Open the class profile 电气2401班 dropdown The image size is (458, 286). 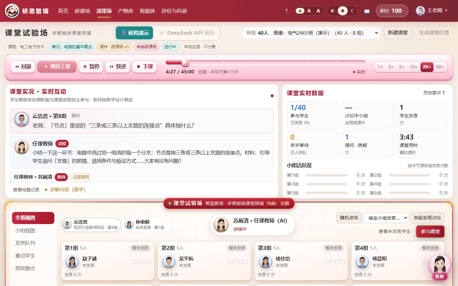312,33
